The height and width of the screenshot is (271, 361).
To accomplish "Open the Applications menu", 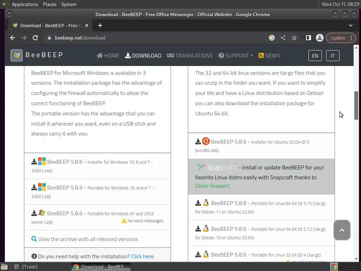I will [x=25, y=4].
